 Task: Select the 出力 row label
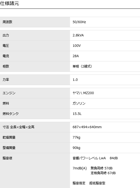pos(6,35)
